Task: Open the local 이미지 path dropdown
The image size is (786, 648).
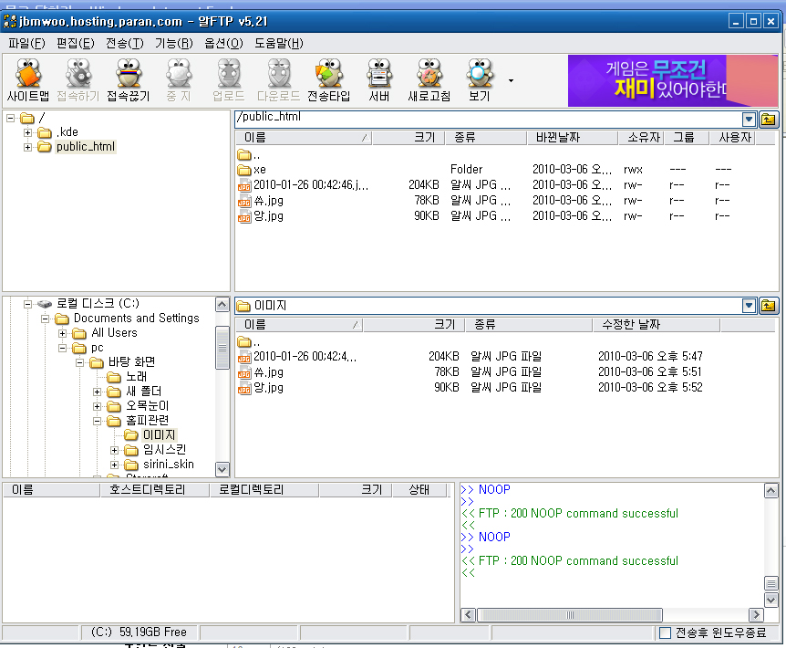Action: 750,306
